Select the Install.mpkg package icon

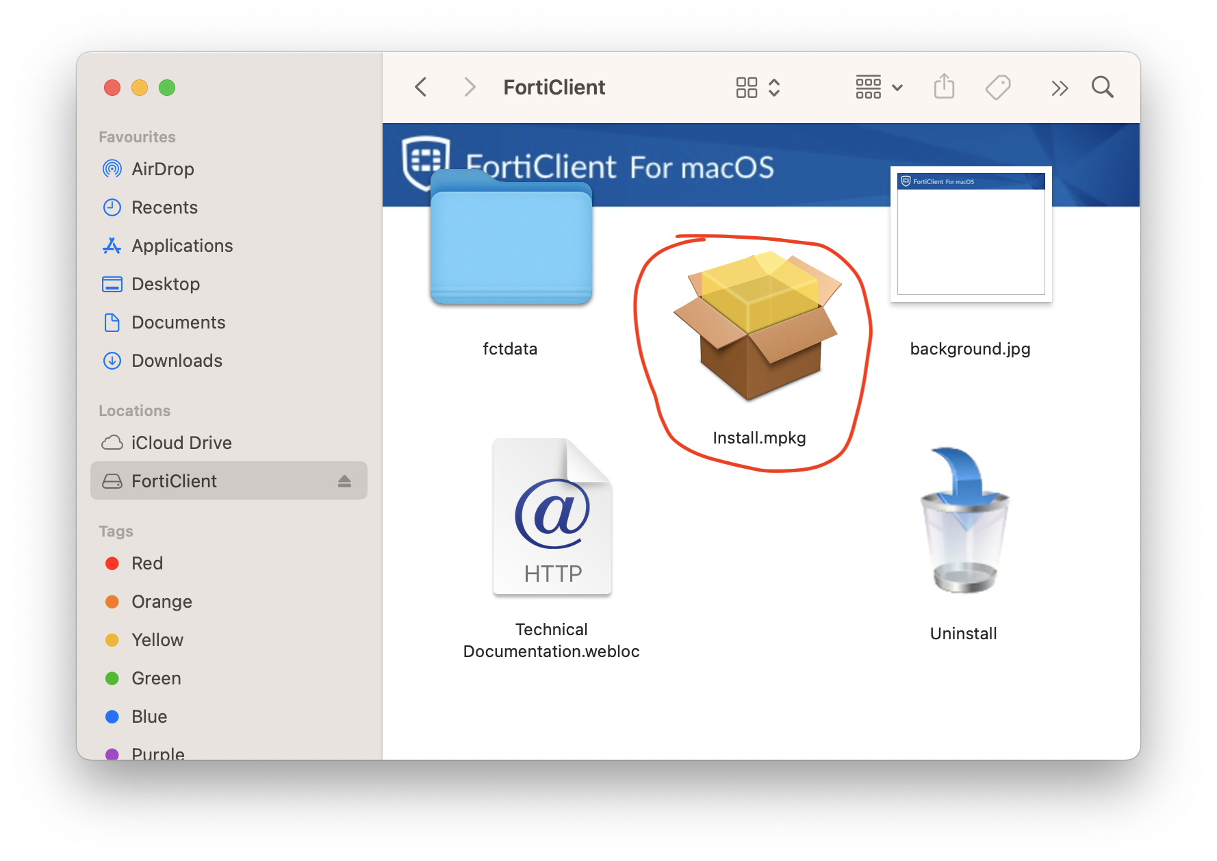tap(758, 325)
